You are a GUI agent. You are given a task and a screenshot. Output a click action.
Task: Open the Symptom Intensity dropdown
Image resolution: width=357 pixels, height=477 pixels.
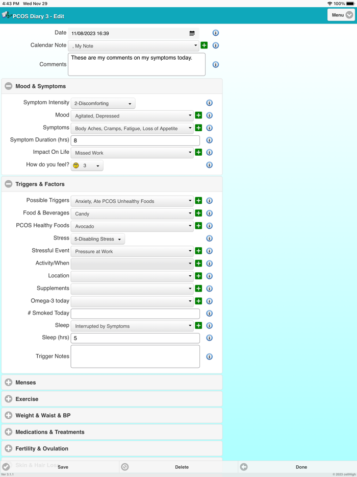coord(103,104)
